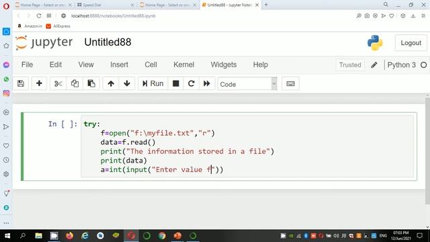Add page to bookmarks heart in address bar

(392, 16)
